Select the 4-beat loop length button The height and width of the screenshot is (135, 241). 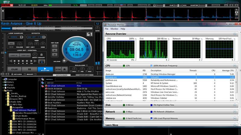23,61
